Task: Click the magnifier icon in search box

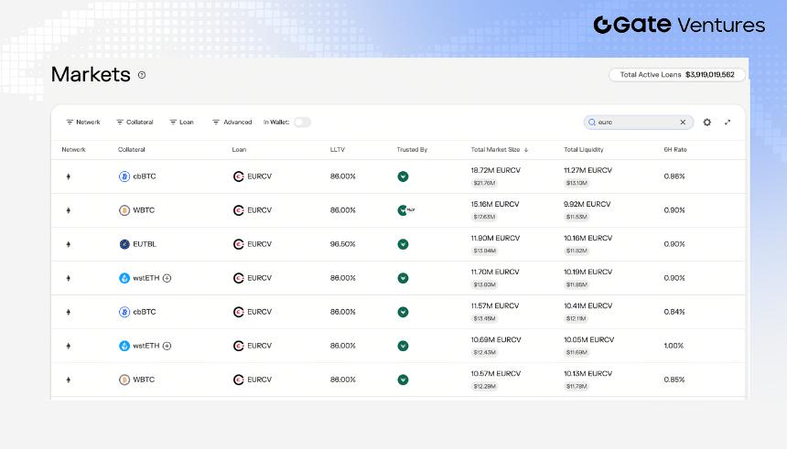Action: pos(592,122)
